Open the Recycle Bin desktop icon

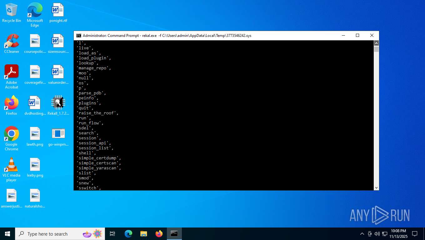12,13
